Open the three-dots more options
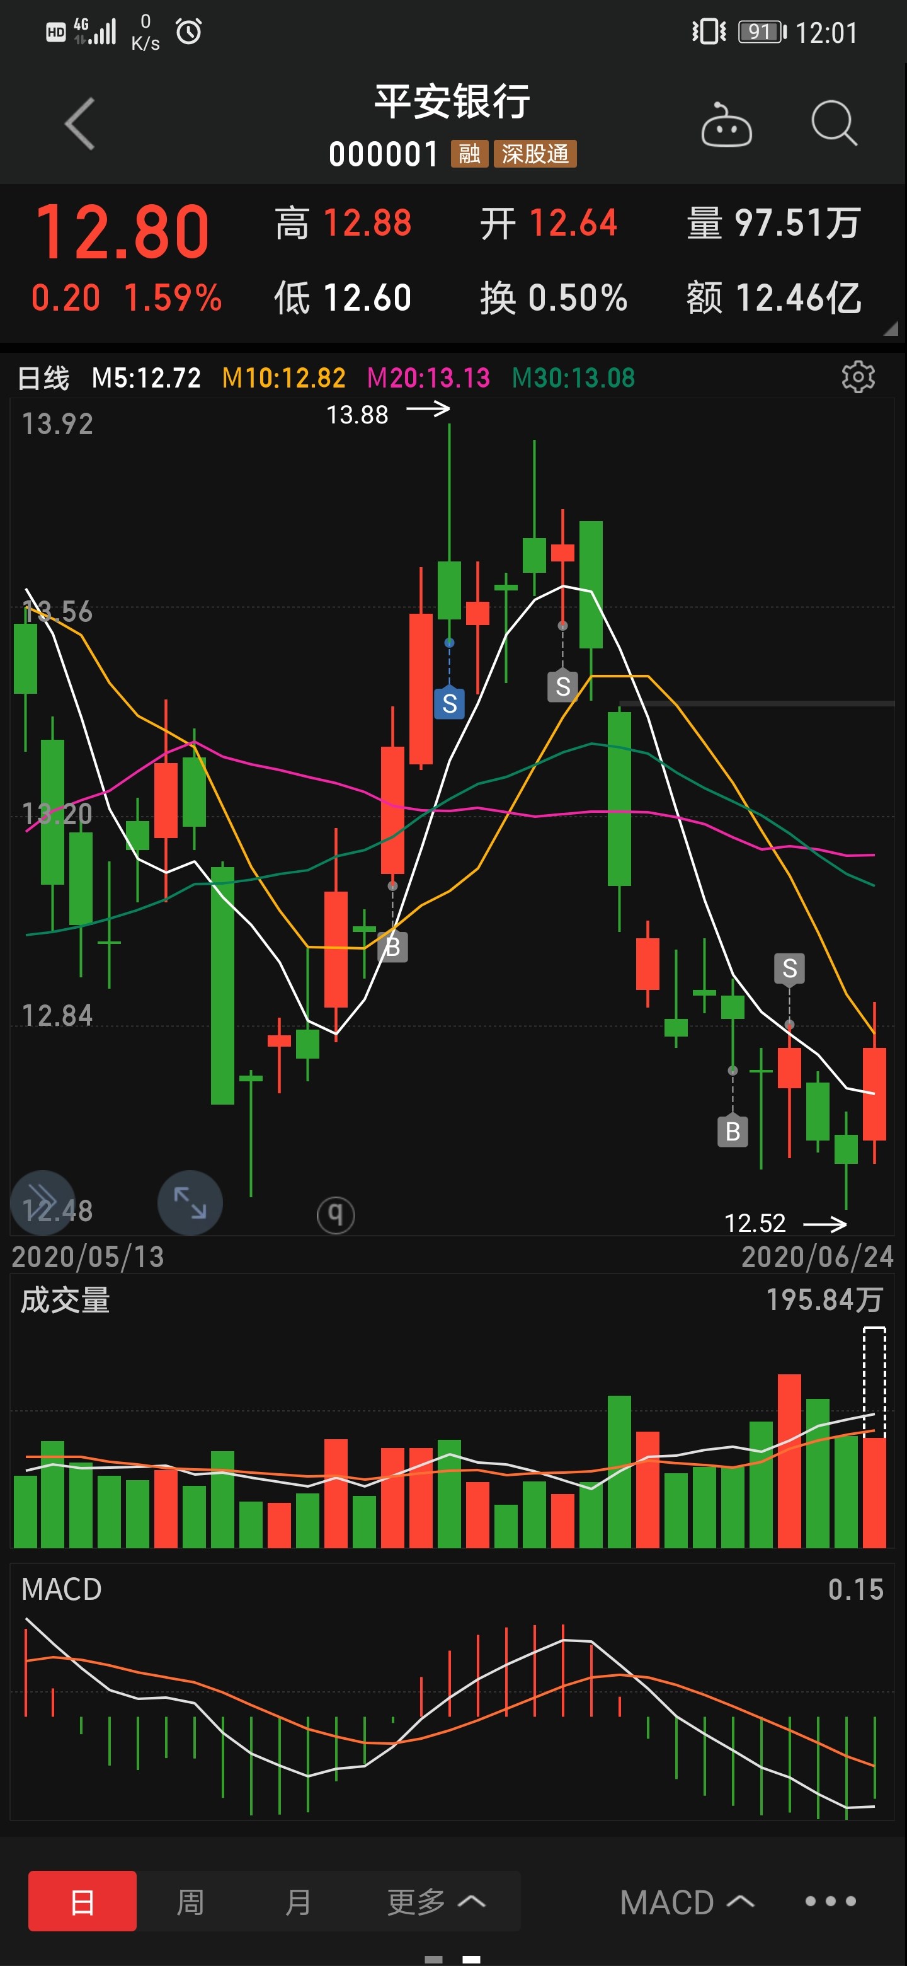 pyautogui.click(x=830, y=1900)
